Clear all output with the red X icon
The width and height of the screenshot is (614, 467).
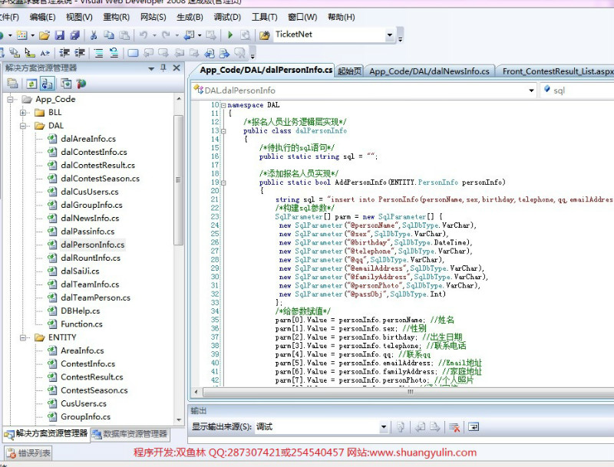click(454, 426)
